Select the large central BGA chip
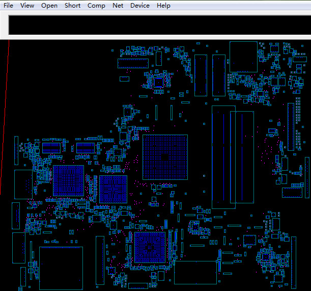Image resolution: width=311 pixels, height=291 pixels. pos(165,157)
